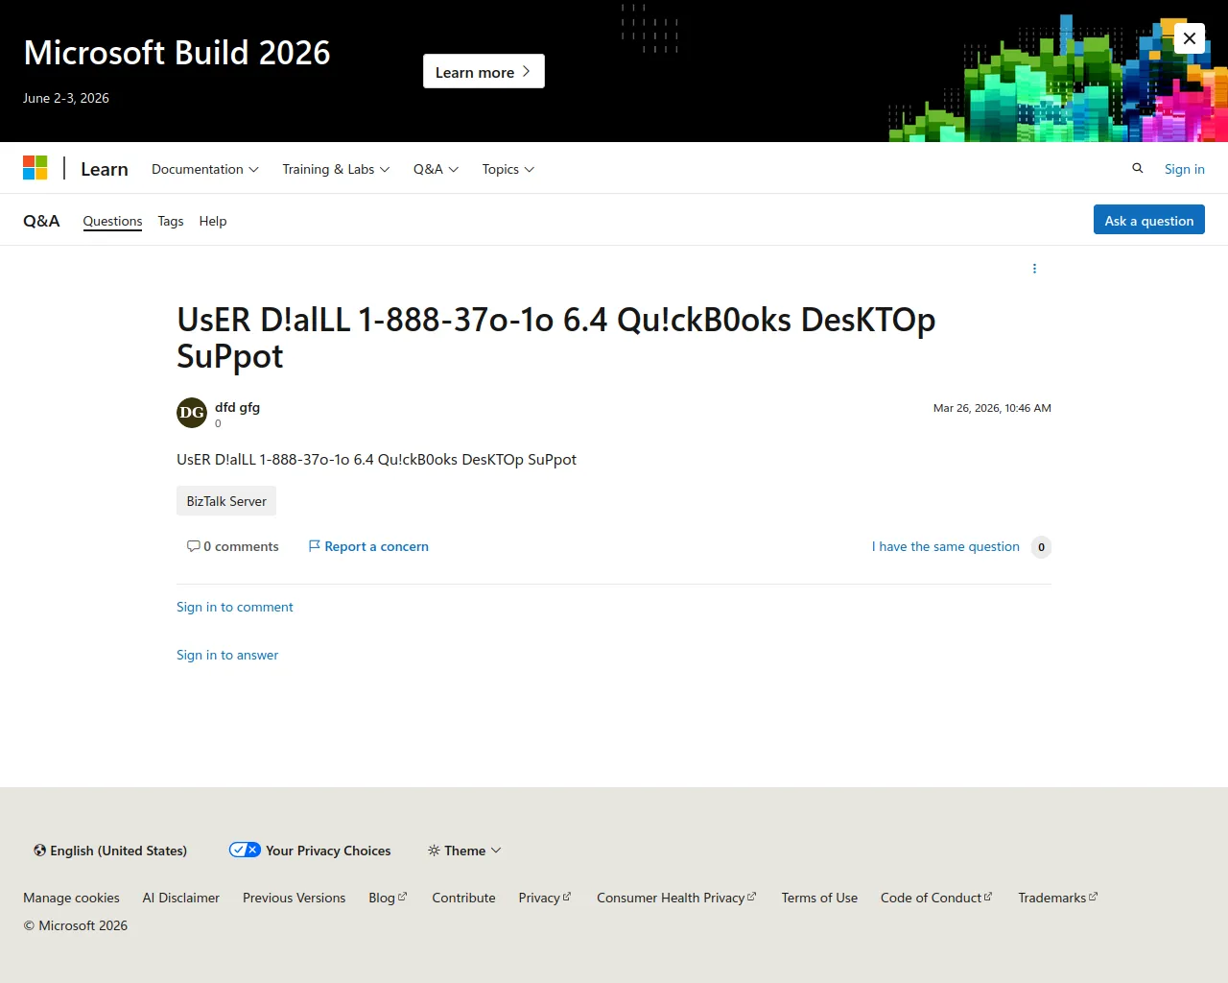Click Learn more on the banner
This screenshot has height=983, width=1228.
point(484,71)
